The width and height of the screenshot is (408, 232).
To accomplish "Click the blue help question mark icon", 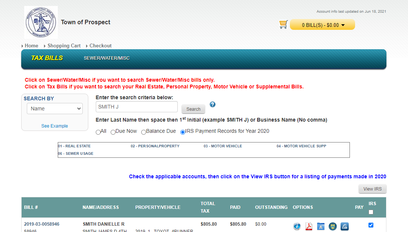I will tap(212, 104).
